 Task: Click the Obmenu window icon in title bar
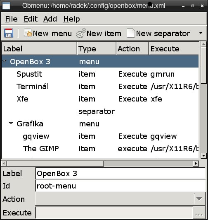[6, 6]
